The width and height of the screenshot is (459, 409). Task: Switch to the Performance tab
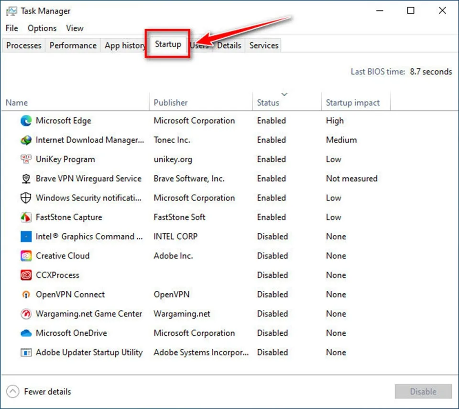[73, 45]
